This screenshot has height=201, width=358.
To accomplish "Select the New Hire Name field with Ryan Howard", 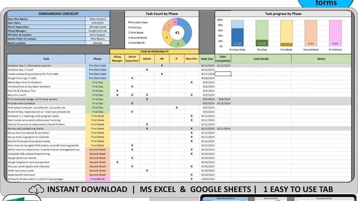I will click(x=97, y=19).
